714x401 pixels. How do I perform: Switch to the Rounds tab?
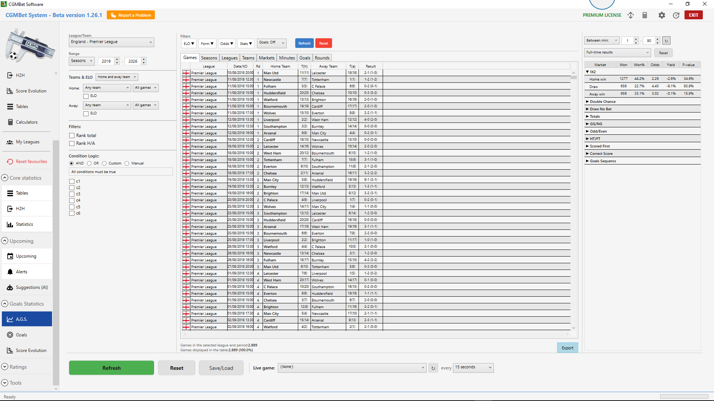[322, 58]
